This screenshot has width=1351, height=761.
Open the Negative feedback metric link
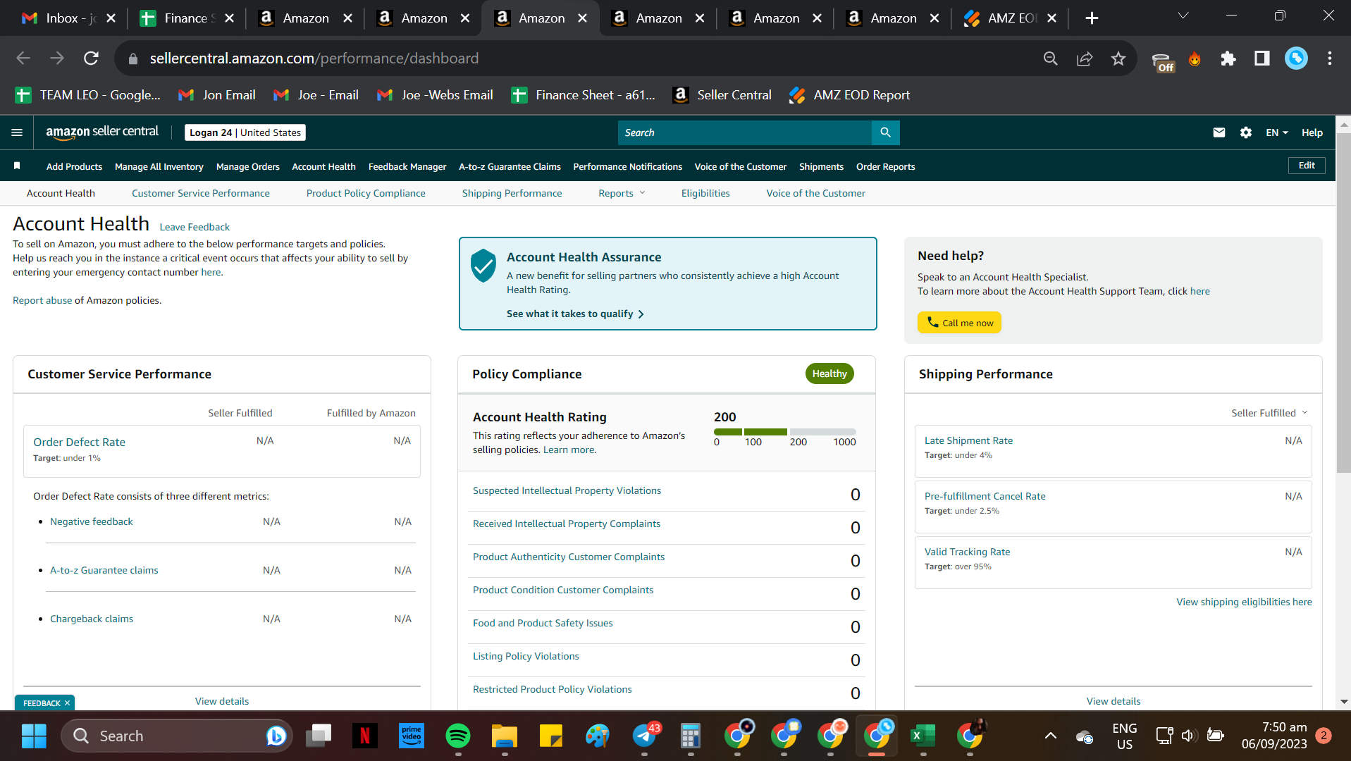coord(92,521)
